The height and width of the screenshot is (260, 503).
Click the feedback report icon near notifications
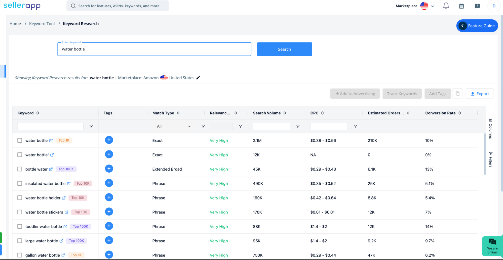[x=477, y=6]
